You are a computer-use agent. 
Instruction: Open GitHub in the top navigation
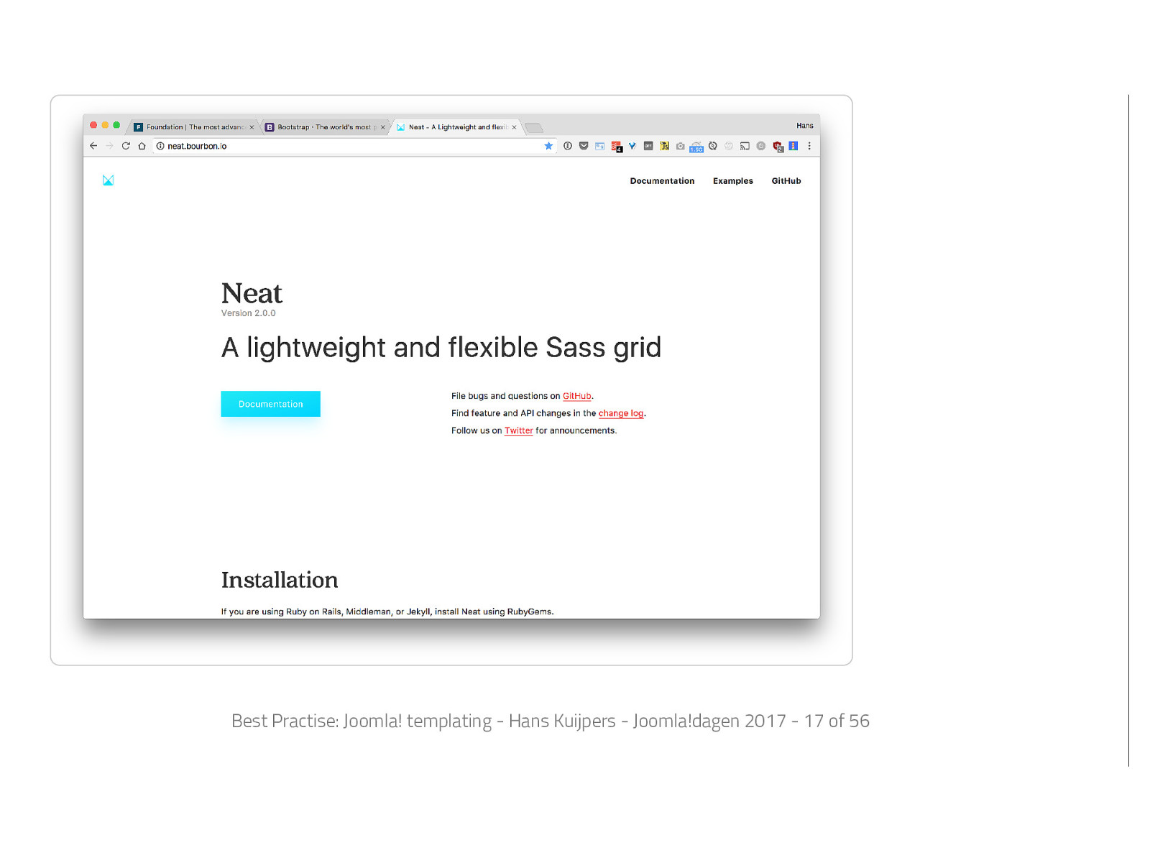[x=786, y=181]
